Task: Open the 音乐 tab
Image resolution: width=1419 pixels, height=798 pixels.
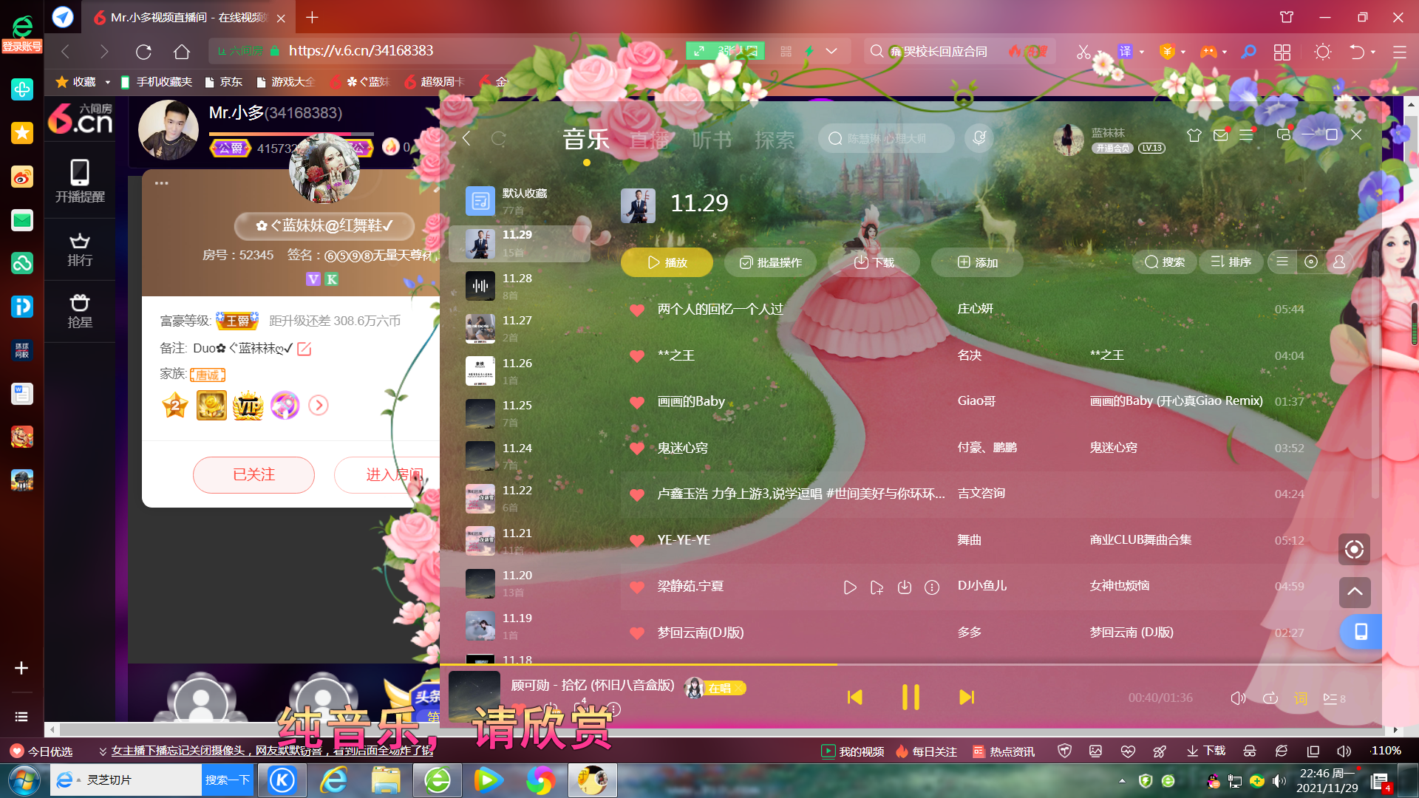Action: [x=586, y=139]
